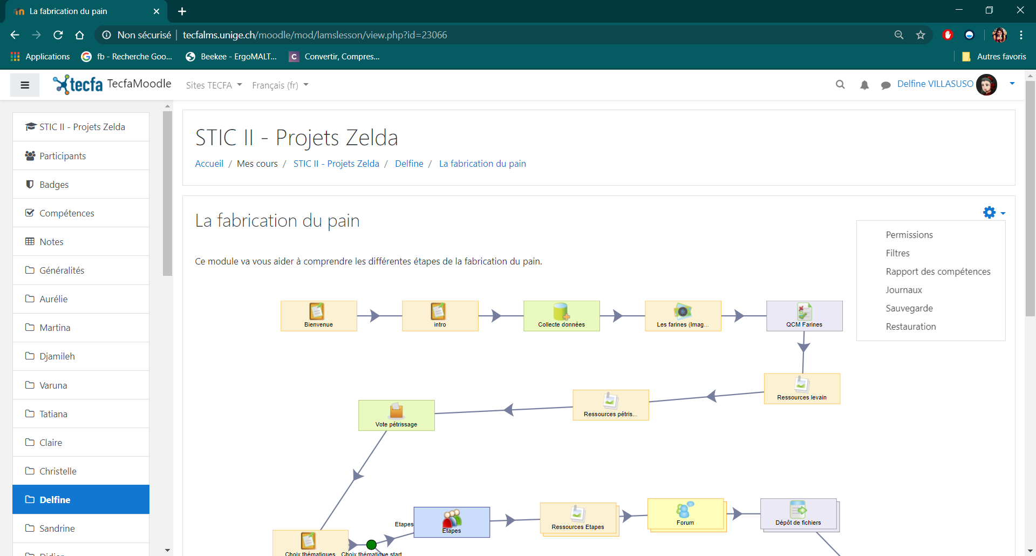Expand the Sites TECFA dropdown

[214, 85]
